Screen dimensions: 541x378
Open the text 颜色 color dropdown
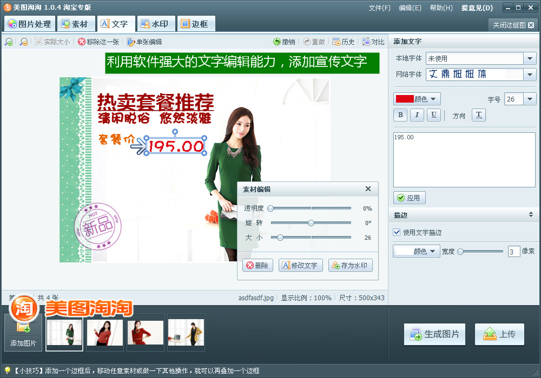click(x=417, y=99)
